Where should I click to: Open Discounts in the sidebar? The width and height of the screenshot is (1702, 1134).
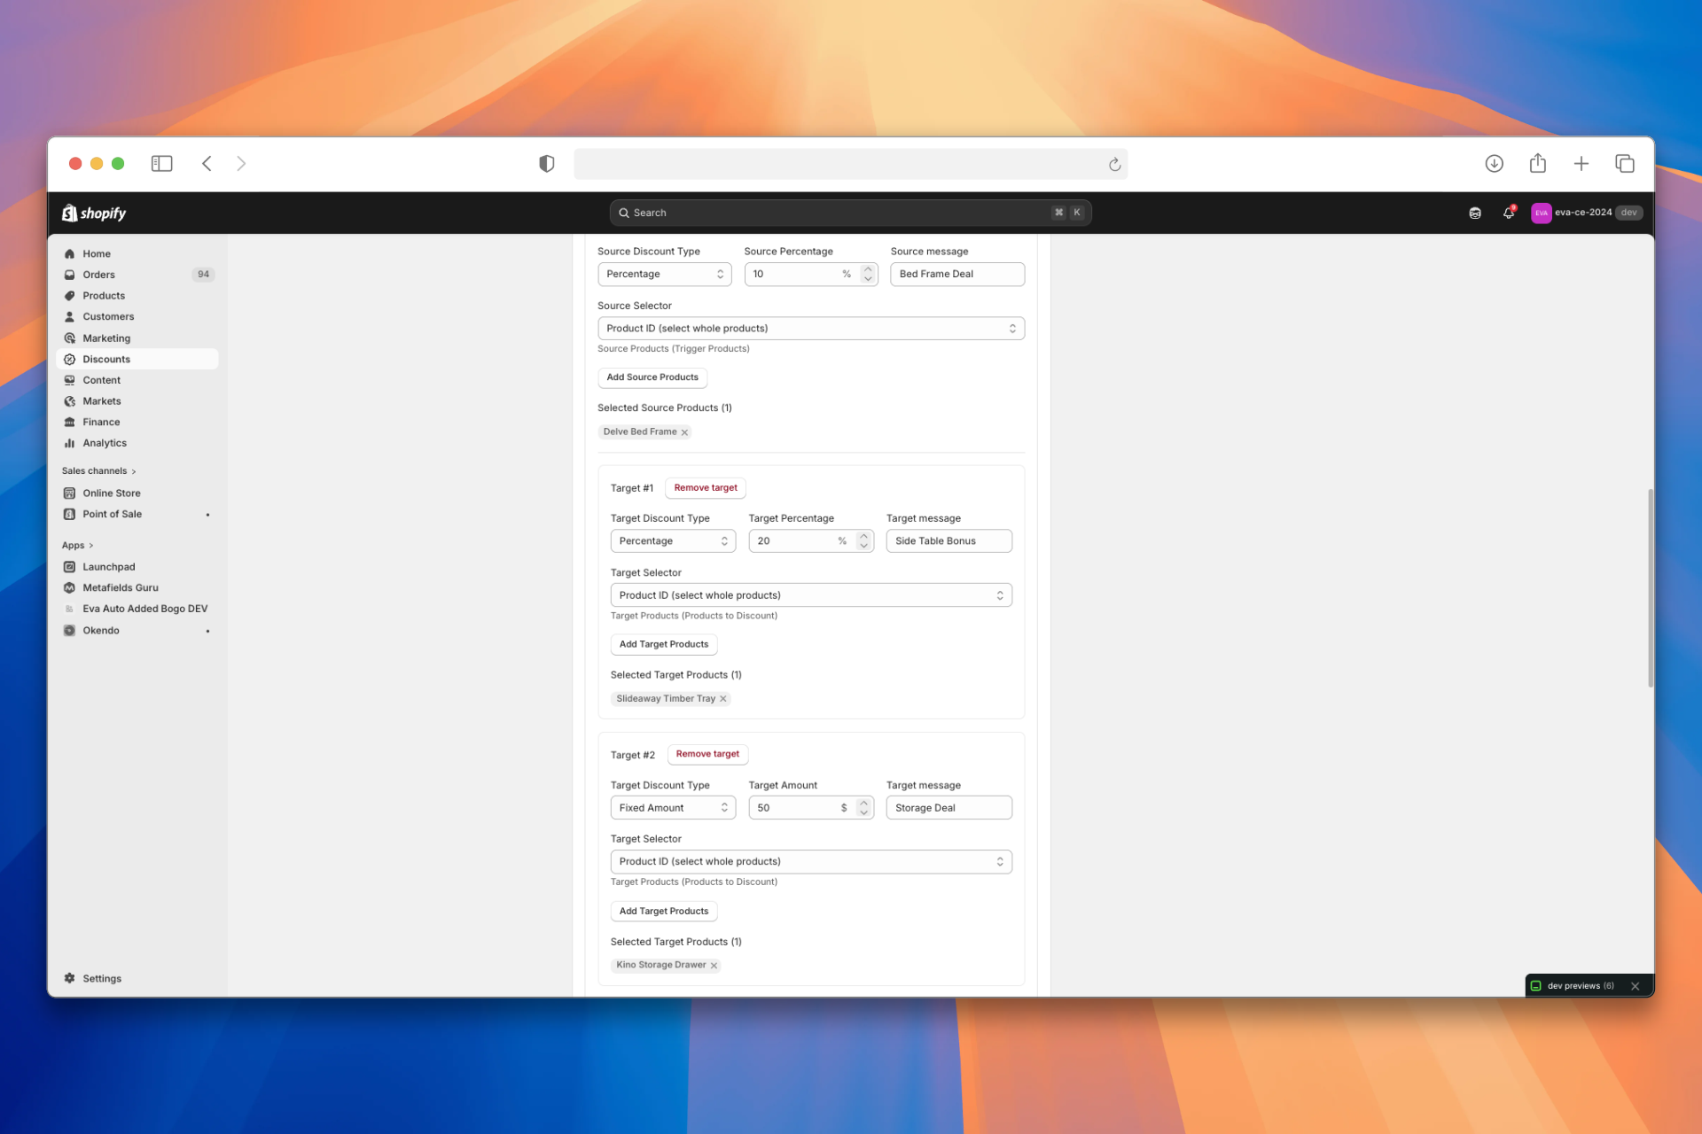(x=106, y=359)
